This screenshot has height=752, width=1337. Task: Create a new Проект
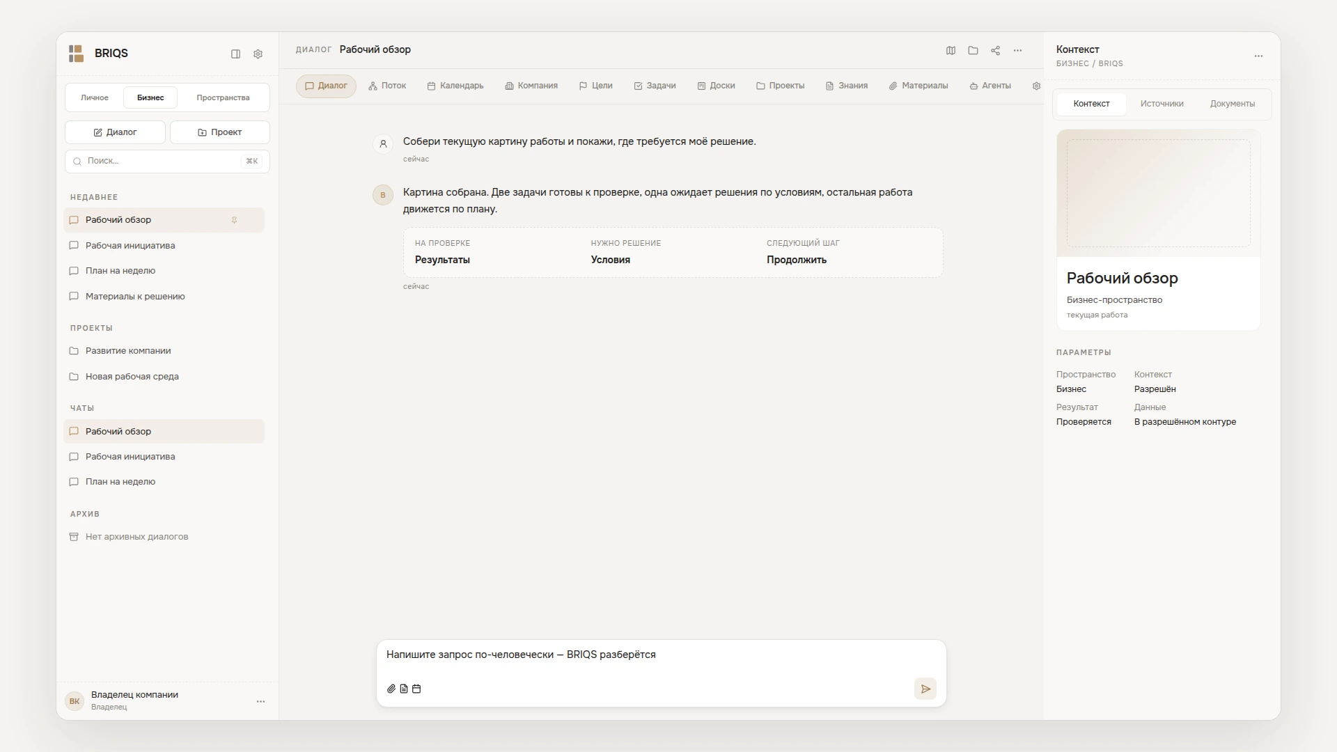click(x=220, y=132)
